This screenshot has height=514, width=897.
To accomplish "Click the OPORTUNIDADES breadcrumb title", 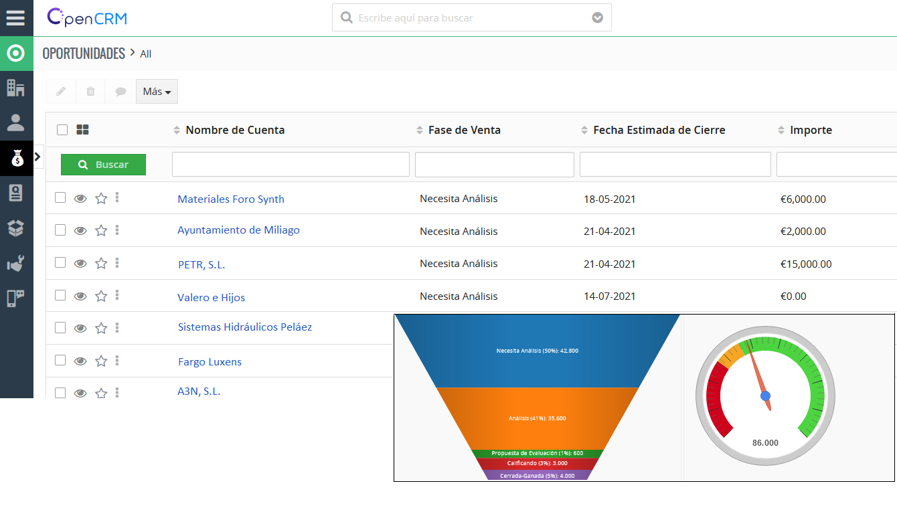I will [x=84, y=54].
